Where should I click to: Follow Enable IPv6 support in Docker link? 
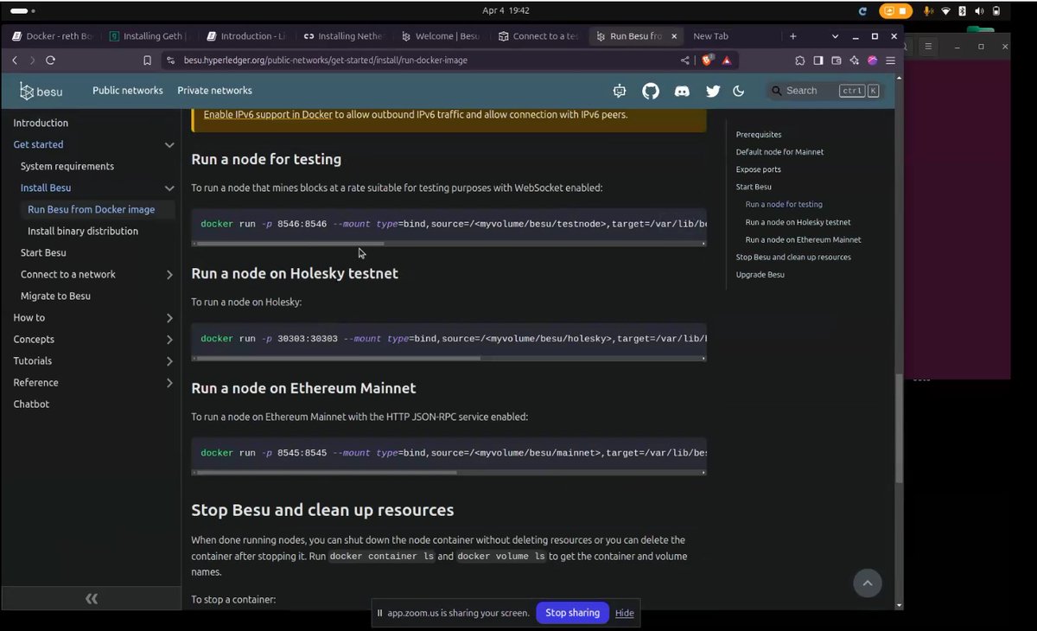pyautogui.click(x=268, y=115)
